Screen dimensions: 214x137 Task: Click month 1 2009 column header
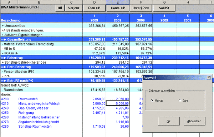95,18
